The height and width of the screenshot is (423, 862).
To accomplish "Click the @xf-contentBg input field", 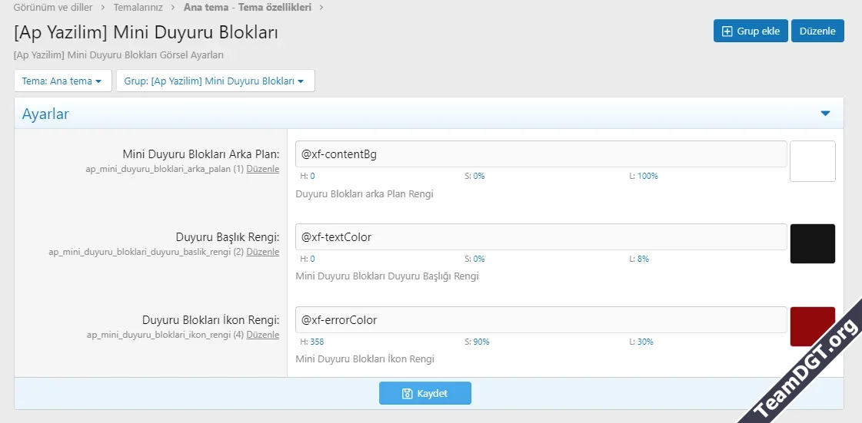I will [x=541, y=154].
